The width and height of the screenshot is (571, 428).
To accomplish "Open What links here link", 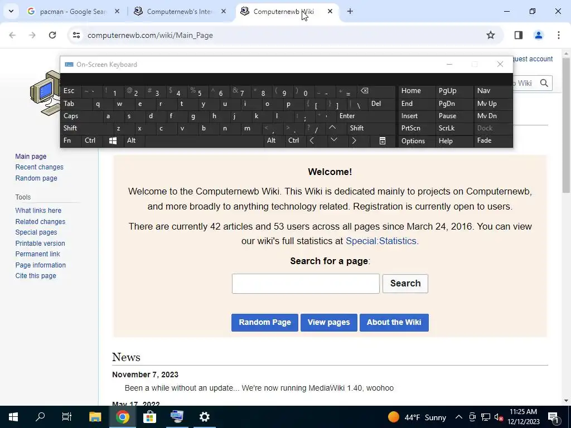I will pos(38,210).
